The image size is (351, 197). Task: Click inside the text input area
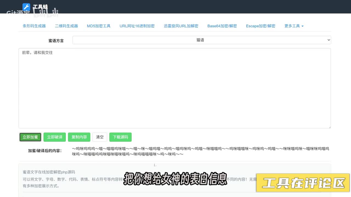point(175,88)
